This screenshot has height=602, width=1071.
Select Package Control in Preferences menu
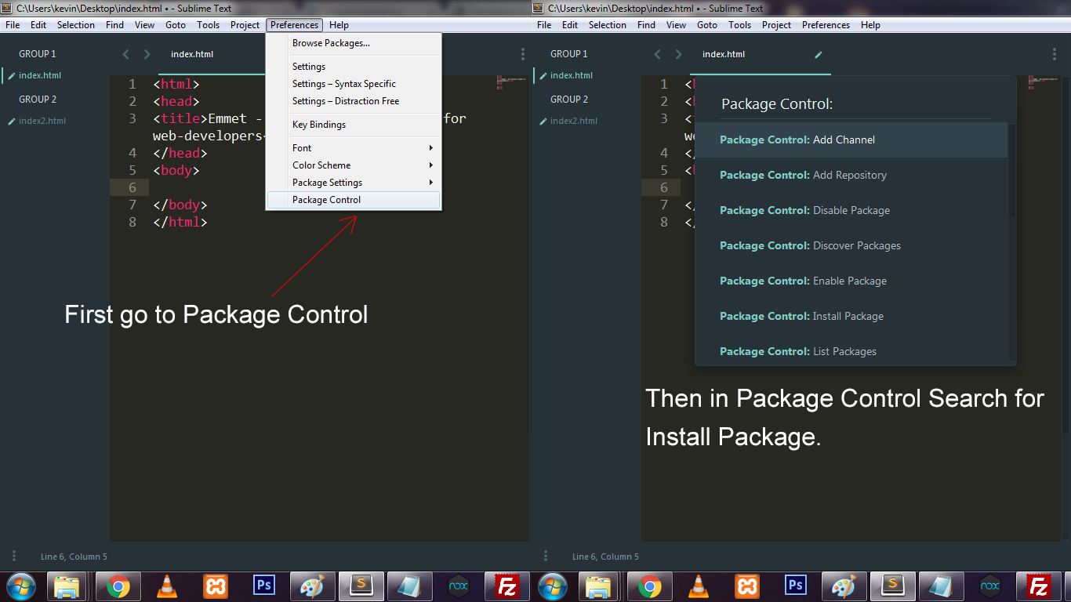point(354,200)
